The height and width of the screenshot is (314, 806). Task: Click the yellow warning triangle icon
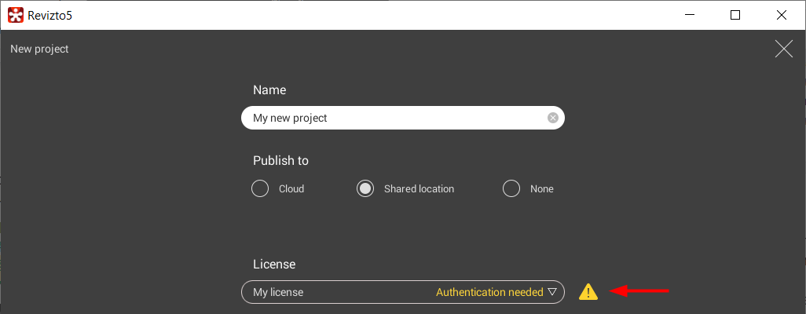pos(588,292)
